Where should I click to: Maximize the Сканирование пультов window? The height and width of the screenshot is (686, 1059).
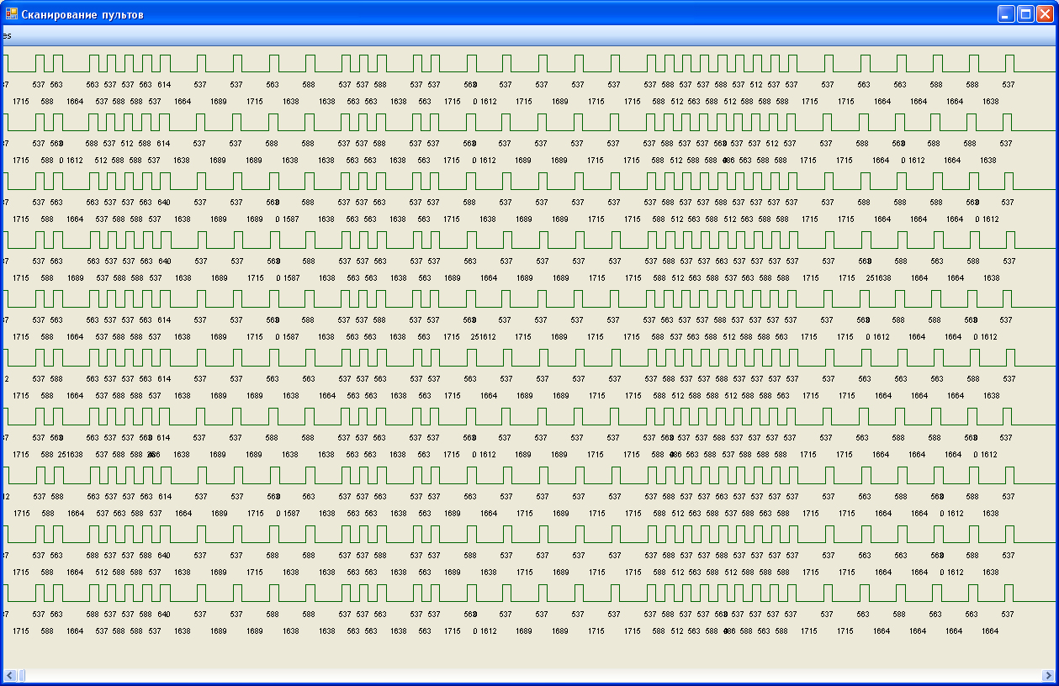tap(1025, 13)
